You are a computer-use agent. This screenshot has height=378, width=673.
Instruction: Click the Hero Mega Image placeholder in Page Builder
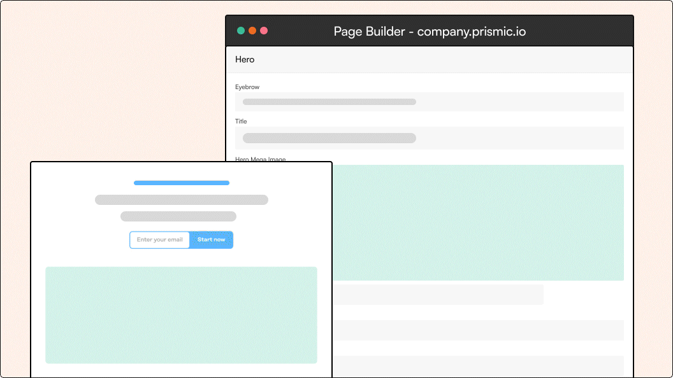[x=478, y=223]
